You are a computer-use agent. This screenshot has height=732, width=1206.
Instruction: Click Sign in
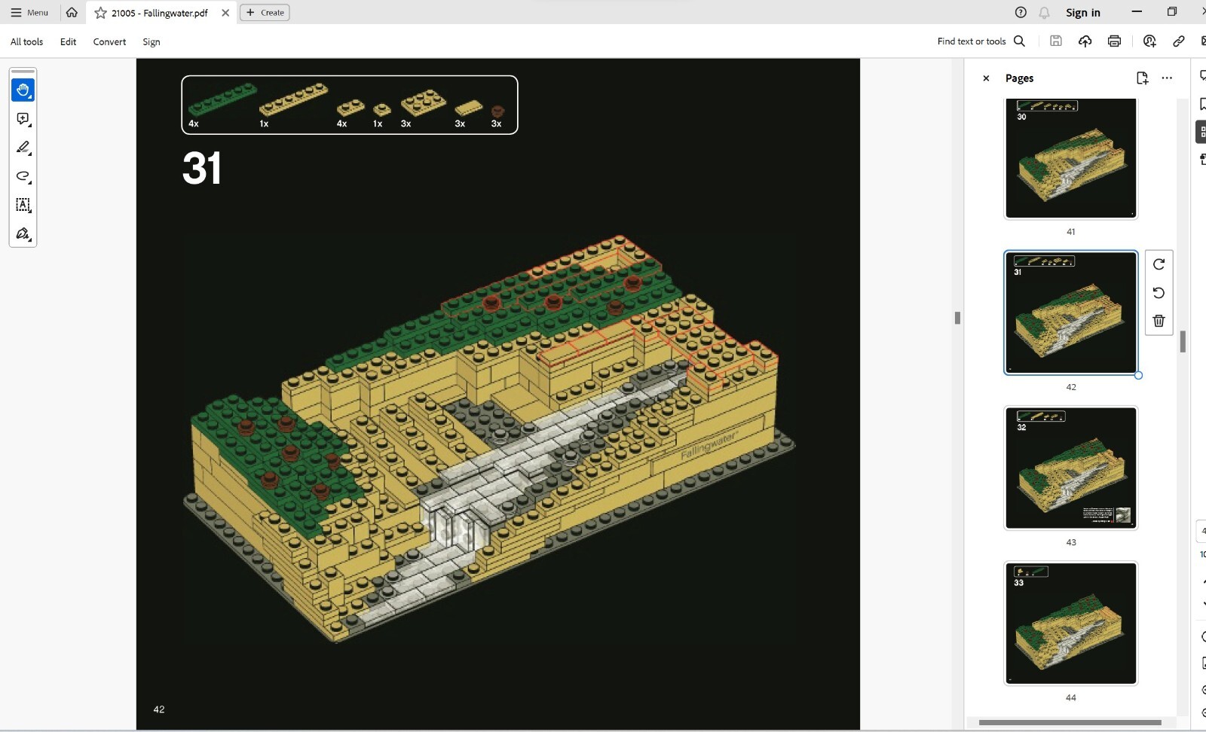1082,12
